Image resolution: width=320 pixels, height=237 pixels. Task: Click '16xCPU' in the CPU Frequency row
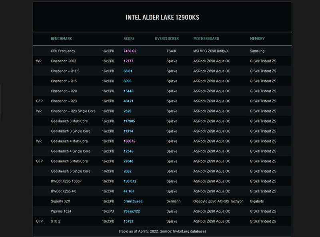pyautogui.click(x=108, y=51)
